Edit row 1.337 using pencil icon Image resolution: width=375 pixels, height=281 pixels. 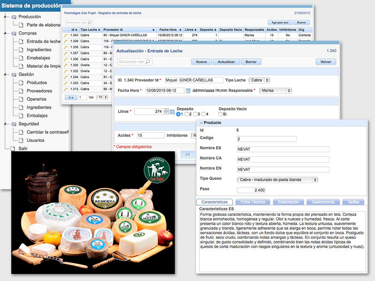(x=66, y=53)
